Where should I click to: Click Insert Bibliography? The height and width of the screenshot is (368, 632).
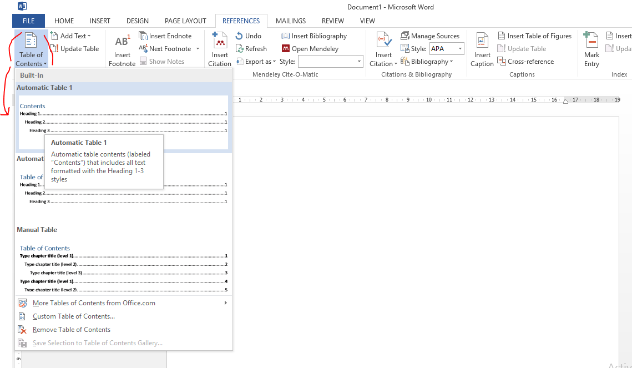coord(315,36)
